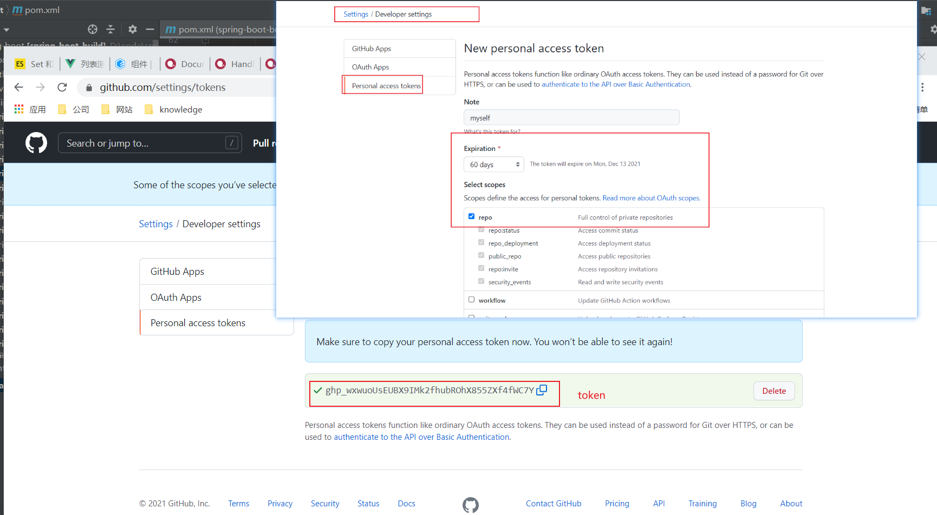Switch to the Handl browser tab
This screenshot has height=515, width=937.
[x=235, y=64]
